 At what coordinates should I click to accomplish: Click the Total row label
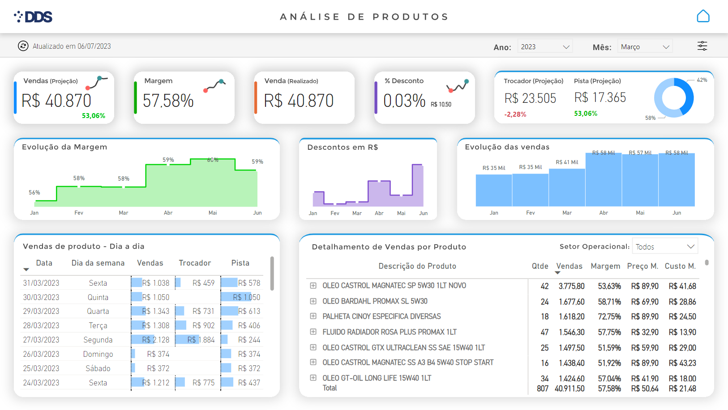[x=330, y=388]
